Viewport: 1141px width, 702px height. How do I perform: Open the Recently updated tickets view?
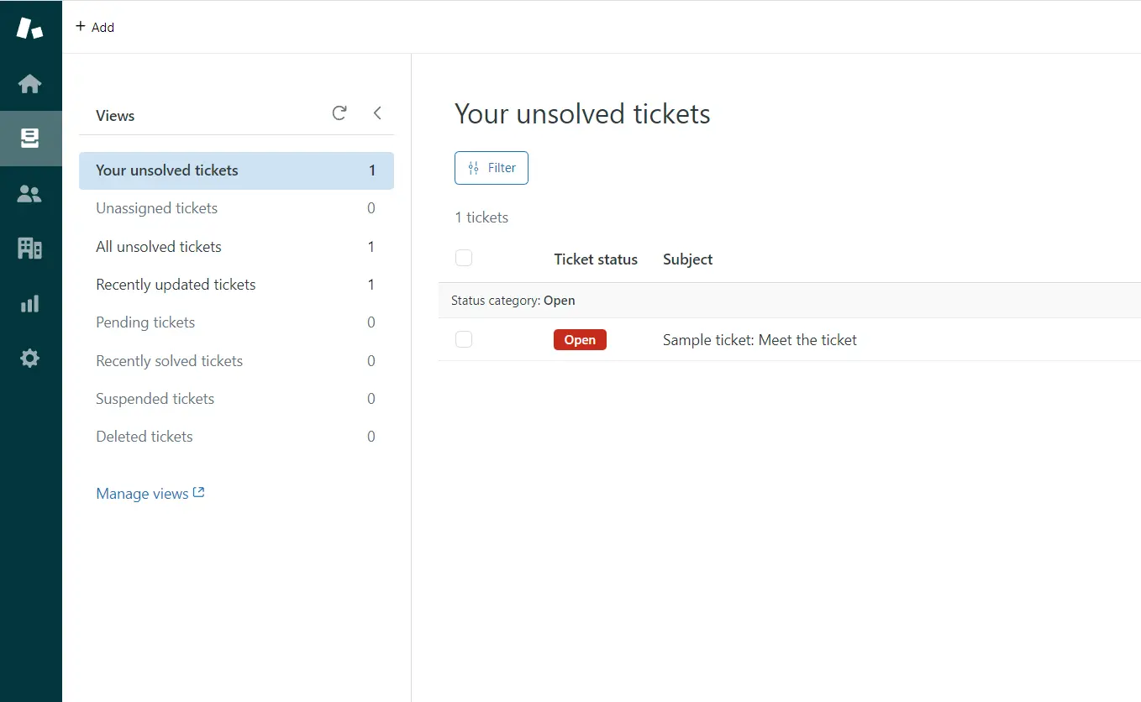(x=176, y=285)
